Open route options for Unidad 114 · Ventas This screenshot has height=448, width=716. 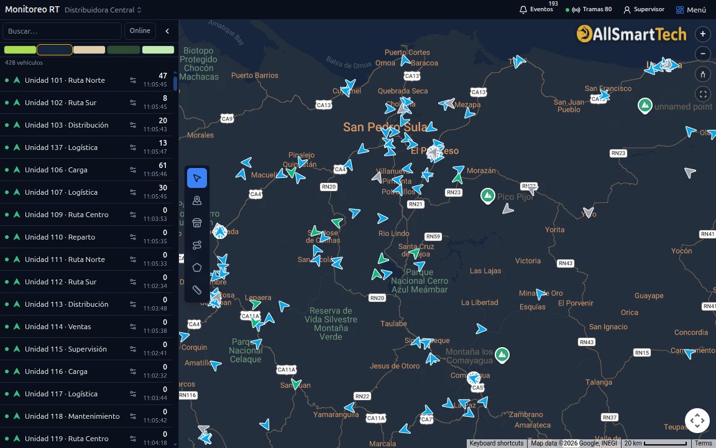tap(133, 327)
